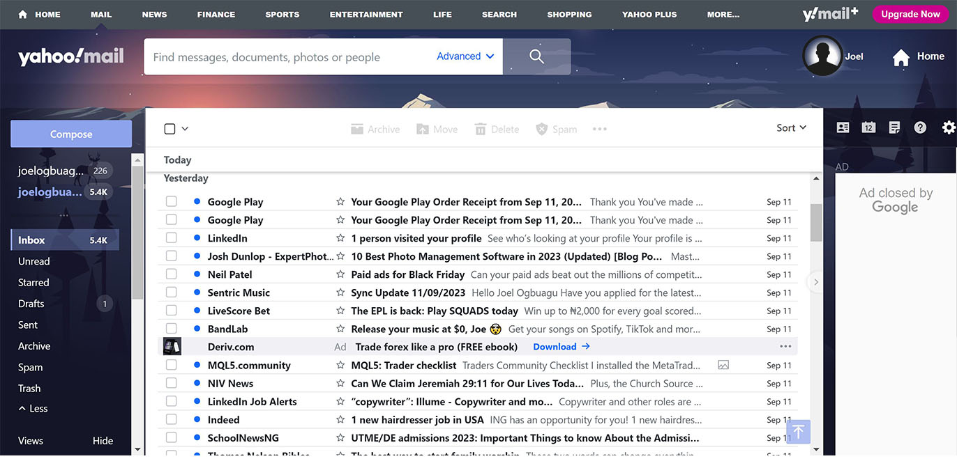Select the LinkedIn email checkbox
The height and width of the screenshot is (468, 957).
point(172,238)
